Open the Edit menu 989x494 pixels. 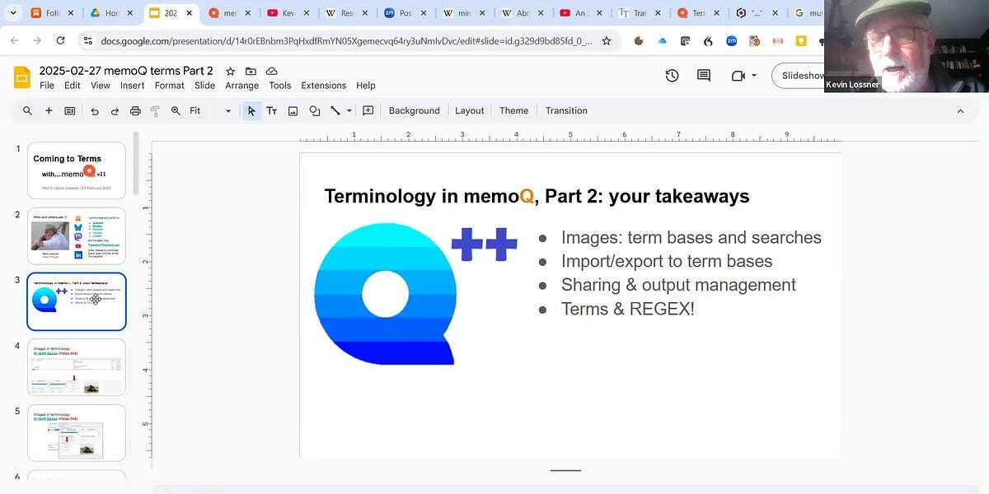pos(73,86)
